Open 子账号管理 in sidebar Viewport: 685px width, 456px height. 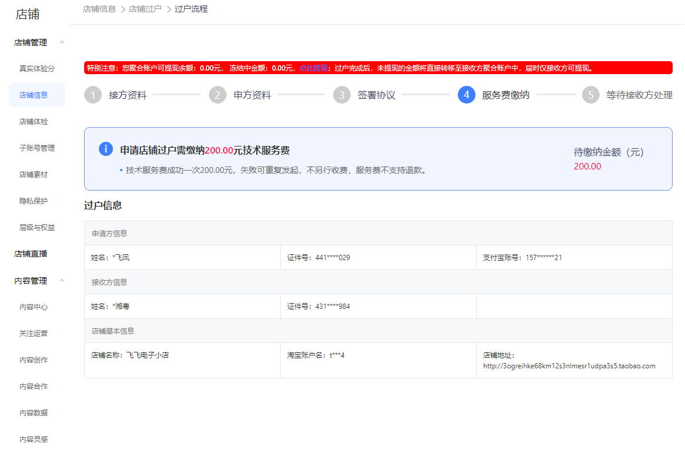click(x=36, y=148)
